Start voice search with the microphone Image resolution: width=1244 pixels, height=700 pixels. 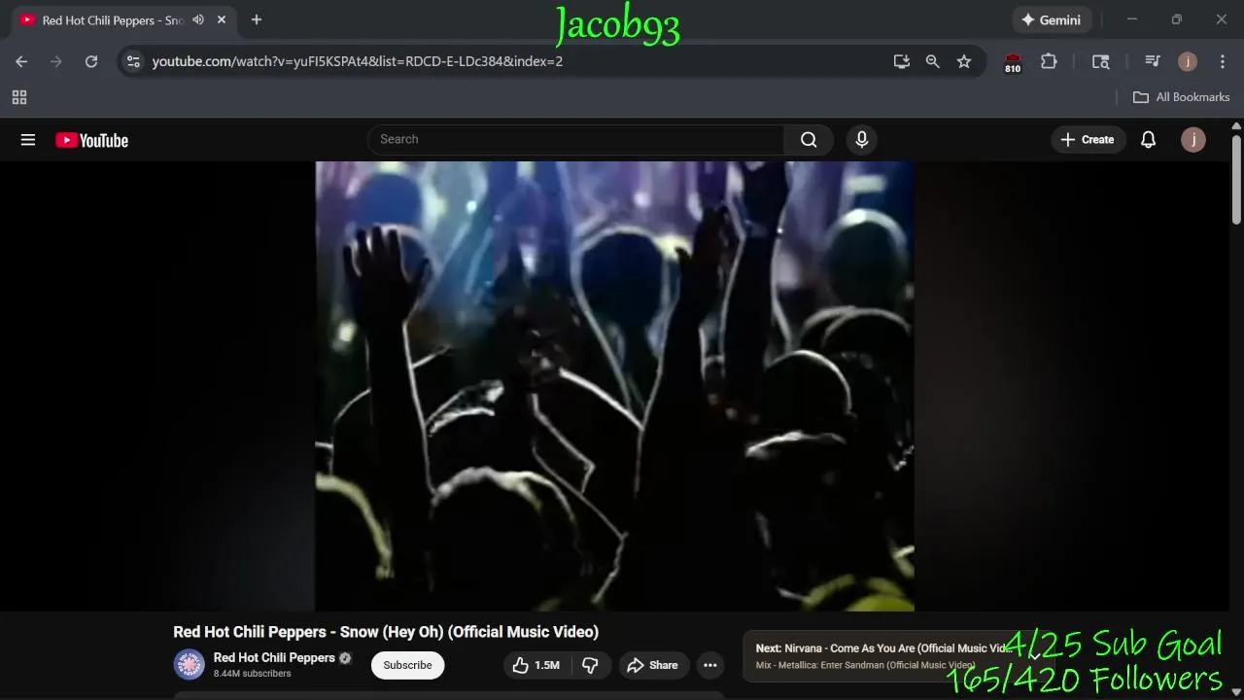pos(861,140)
